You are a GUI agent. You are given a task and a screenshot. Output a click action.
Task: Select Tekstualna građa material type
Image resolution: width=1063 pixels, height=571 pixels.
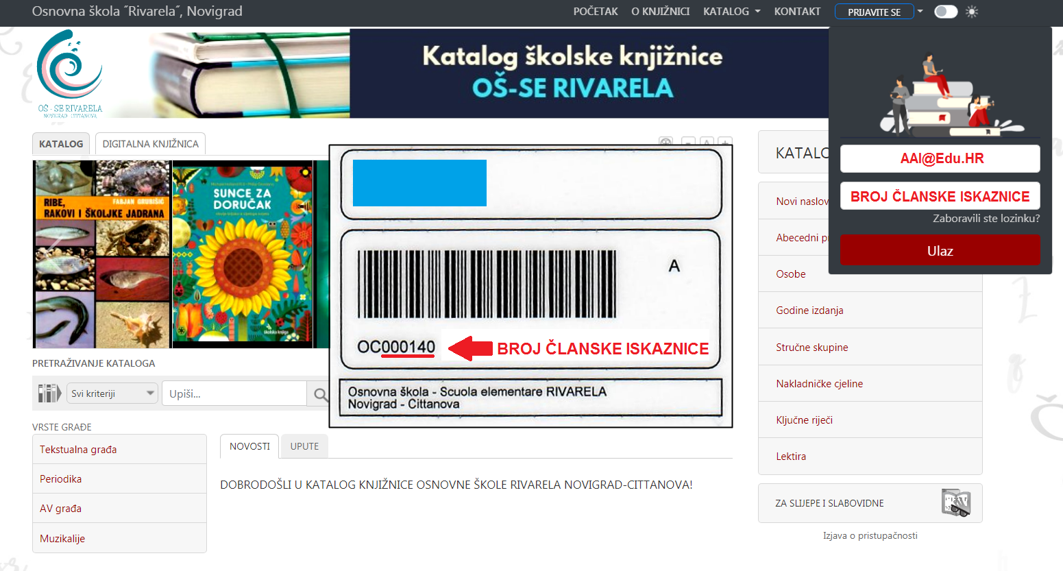tap(119, 449)
